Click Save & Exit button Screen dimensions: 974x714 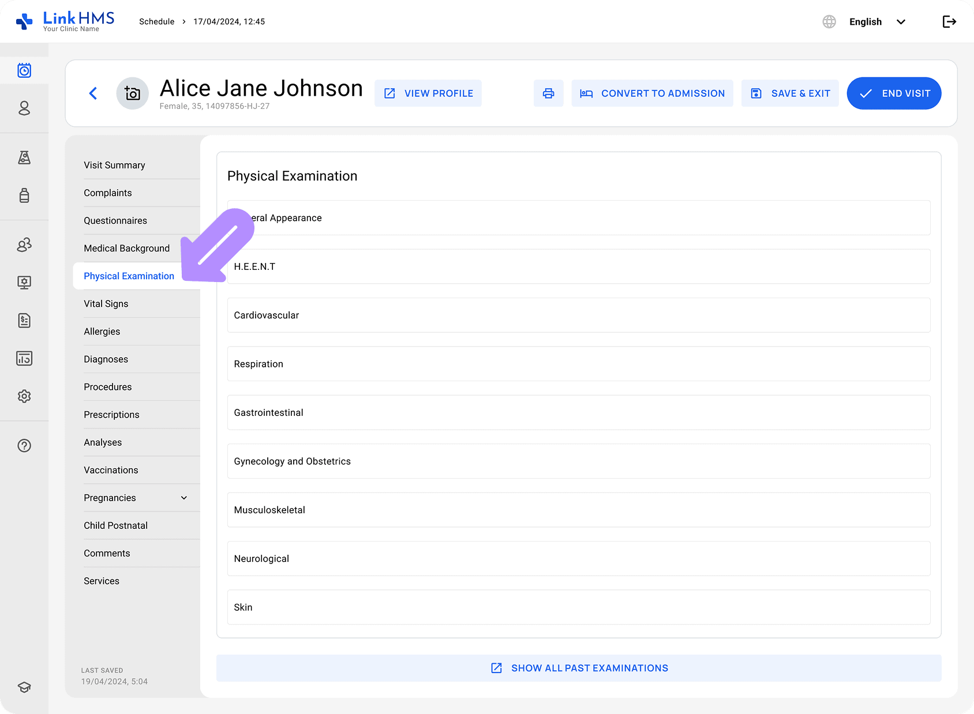790,93
